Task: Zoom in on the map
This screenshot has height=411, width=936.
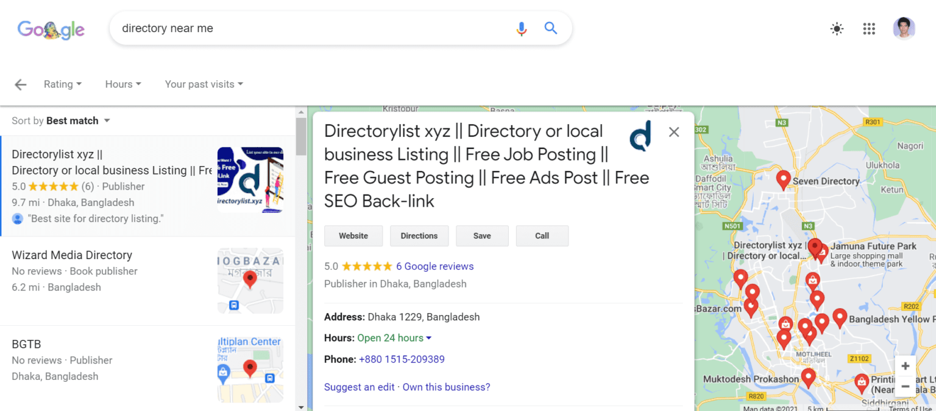Action: [906, 365]
